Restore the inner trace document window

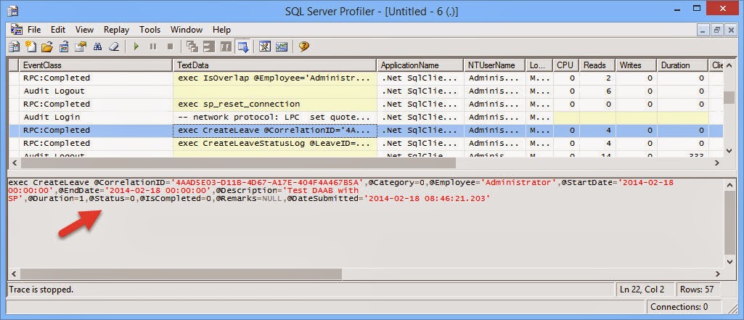717,30
